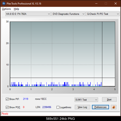Expand the SUM1 Test dropdown
Image resolution: width=121 pixels, height=121 pixels.
tap(86, 100)
